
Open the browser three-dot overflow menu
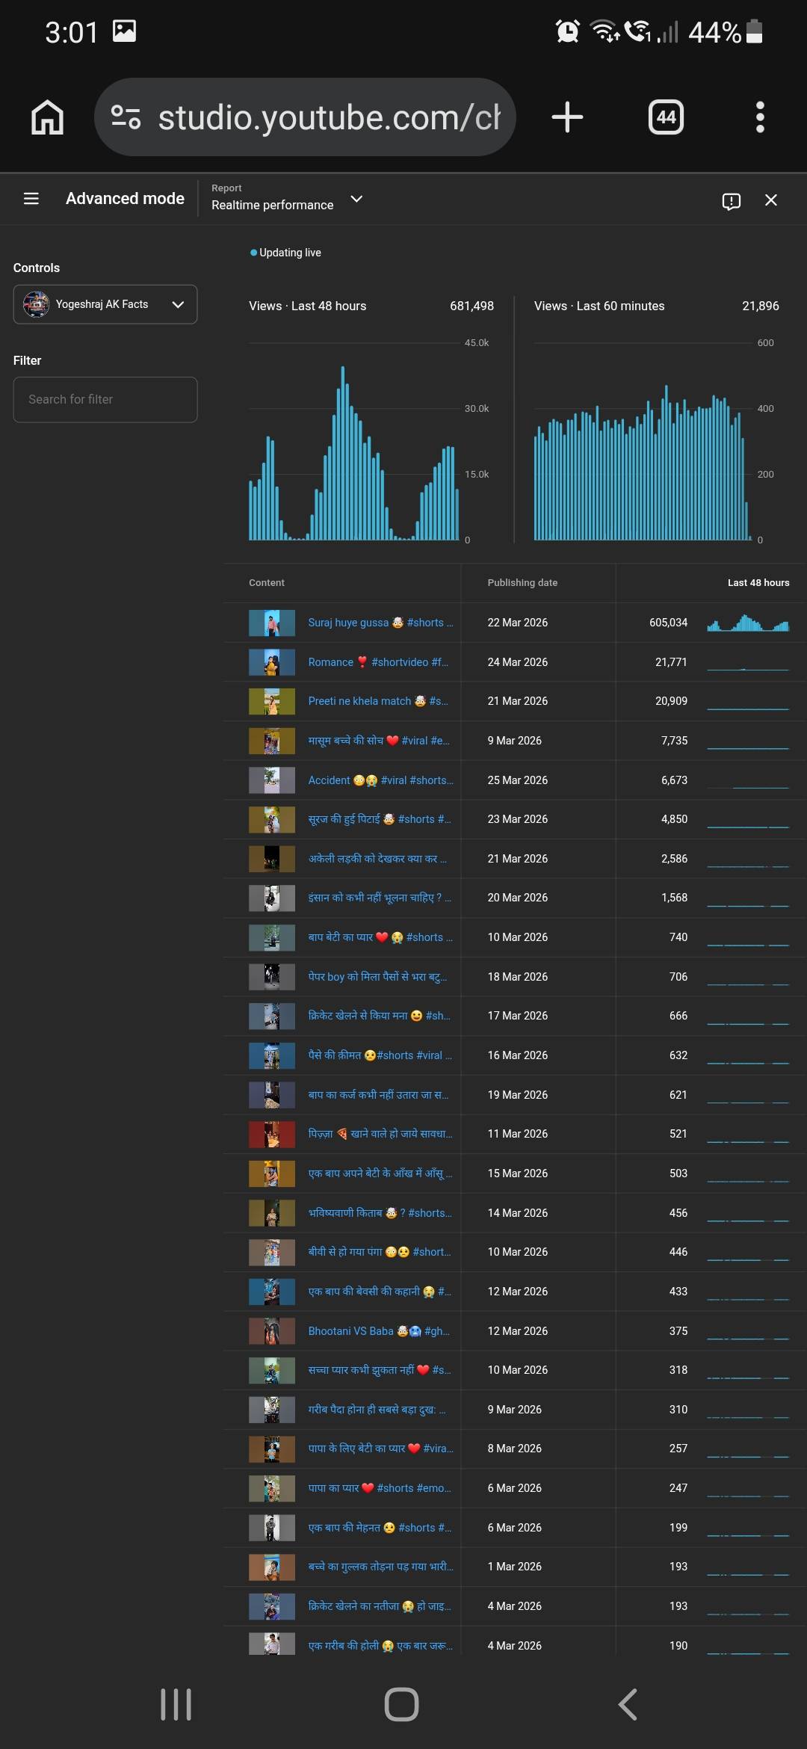760,117
